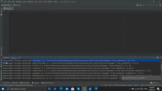
Task: Click the green inspection checkmark in editor
Action: click(x=160, y=11)
